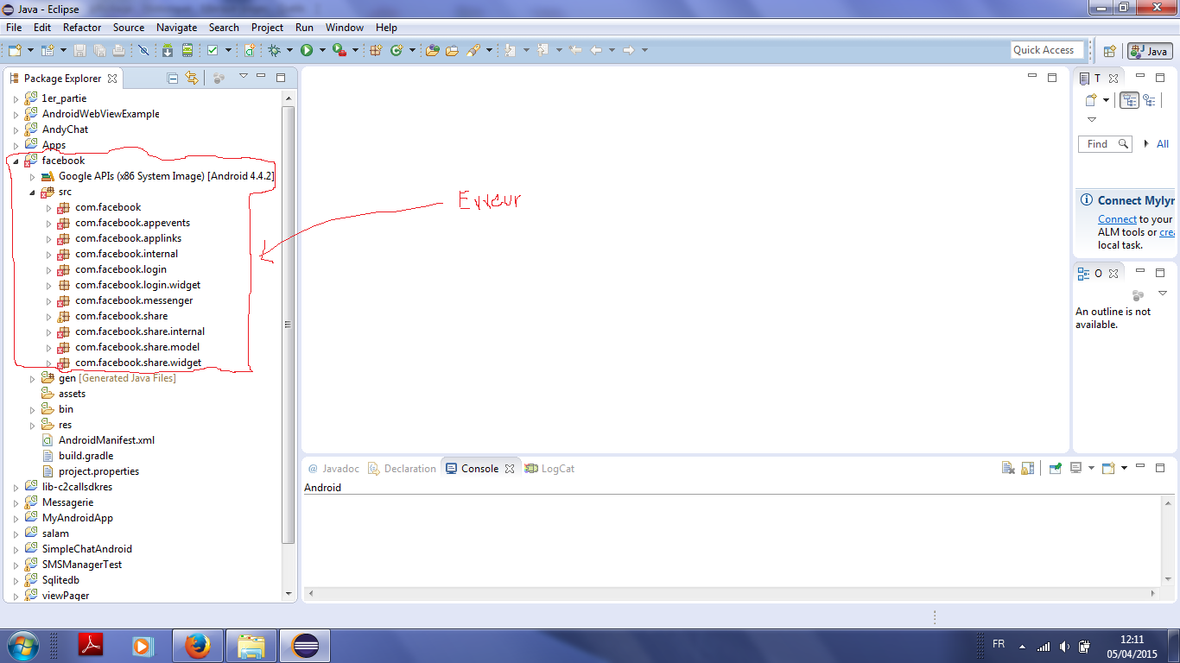
Task: Open the Navigate menu
Action: point(177,28)
